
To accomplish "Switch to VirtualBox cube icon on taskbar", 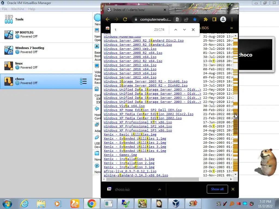I will [x=176, y=204].
